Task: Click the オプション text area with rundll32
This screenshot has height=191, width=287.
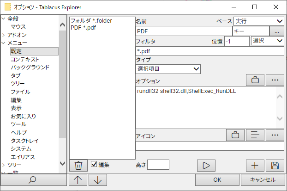Action: pos(206,107)
